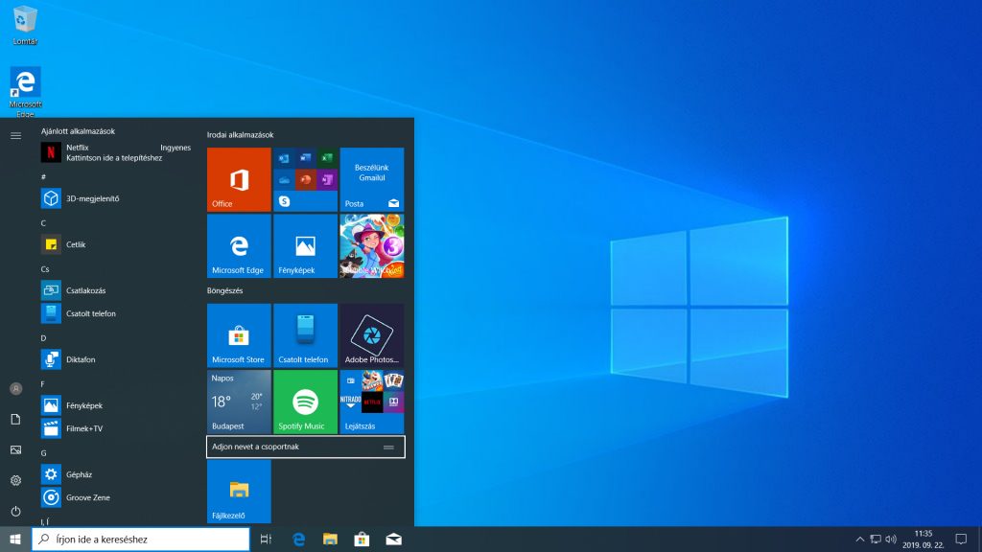The height and width of the screenshot is (552, 982).
Task: Install Netflix from suggested apps
Action: coord(116,152)
